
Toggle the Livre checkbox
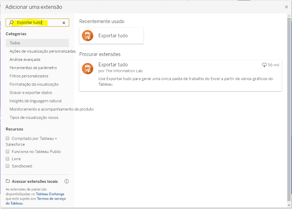pyautogui.click(x=8, y=159)
